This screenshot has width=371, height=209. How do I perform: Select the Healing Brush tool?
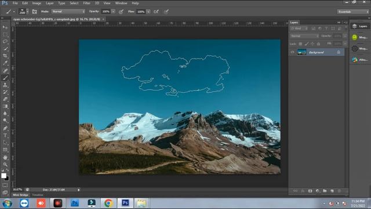point(5,70)
